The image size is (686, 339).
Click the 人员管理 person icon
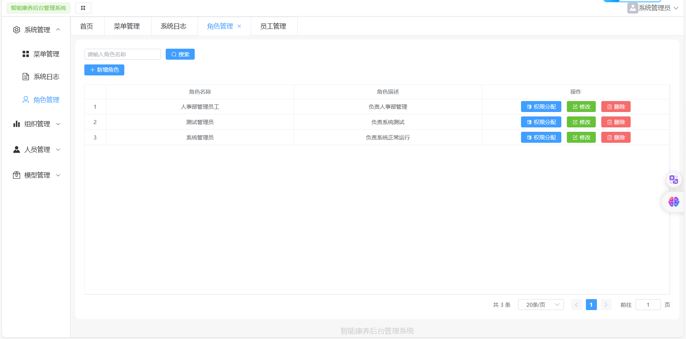16,149
